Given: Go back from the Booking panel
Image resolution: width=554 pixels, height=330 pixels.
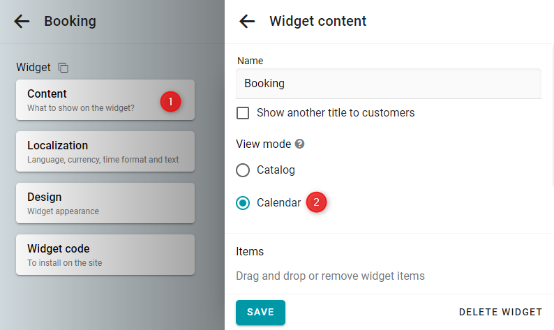Looking at the screenshot, I should coord(22,21).
